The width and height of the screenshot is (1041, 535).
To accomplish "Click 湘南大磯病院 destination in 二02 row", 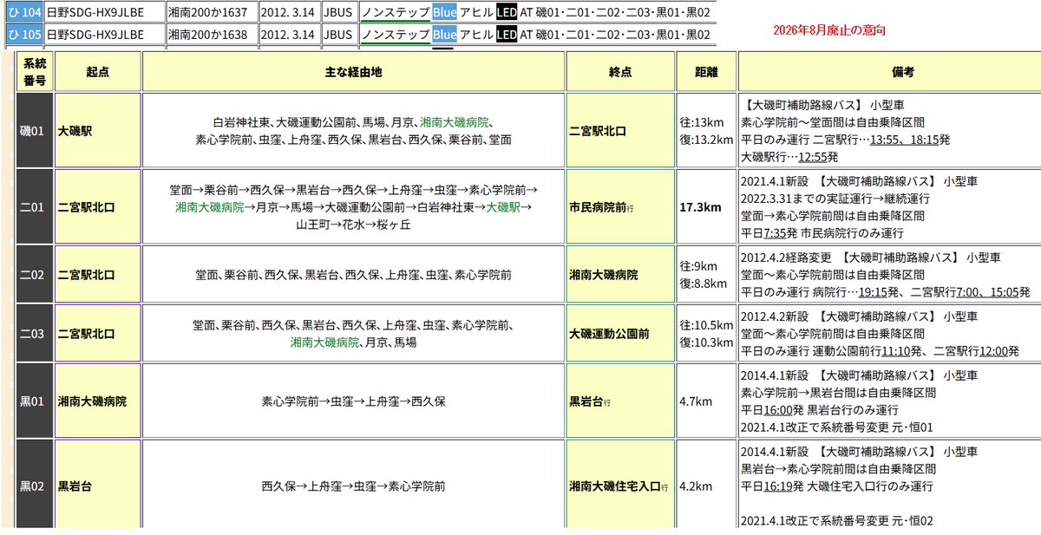I will [604, 275].
